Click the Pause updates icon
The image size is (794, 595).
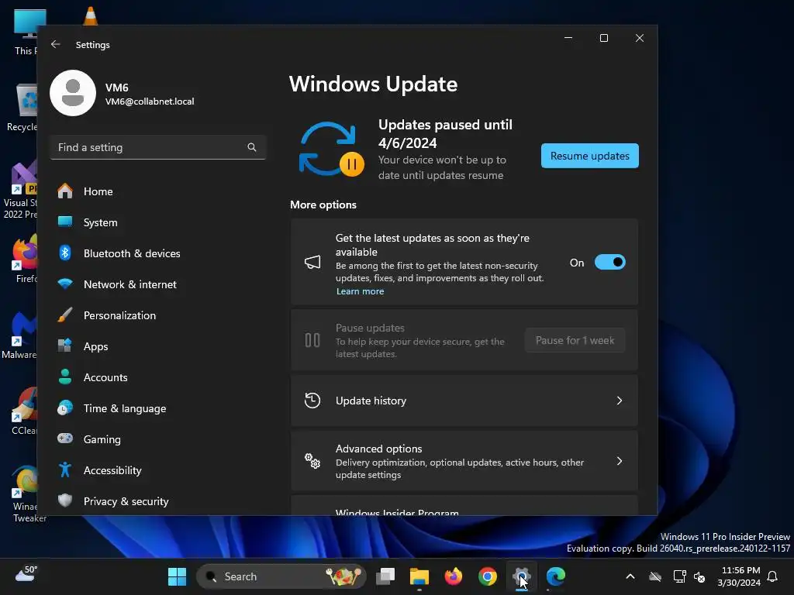point(312,340)
